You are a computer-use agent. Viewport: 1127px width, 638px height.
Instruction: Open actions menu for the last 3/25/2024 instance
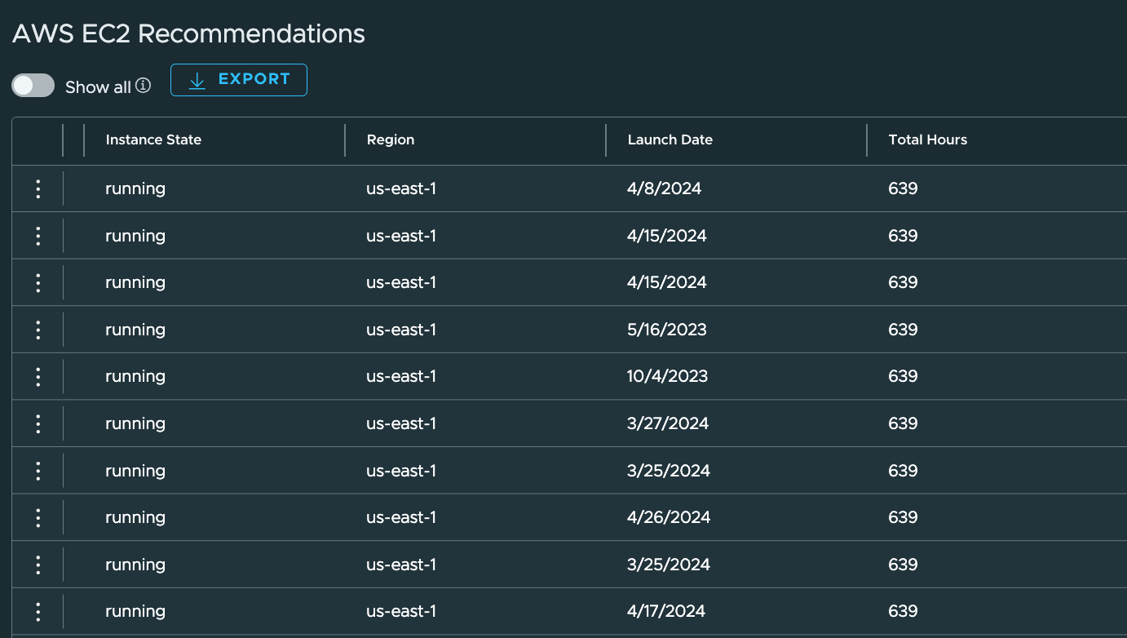(x=38, y=564)
